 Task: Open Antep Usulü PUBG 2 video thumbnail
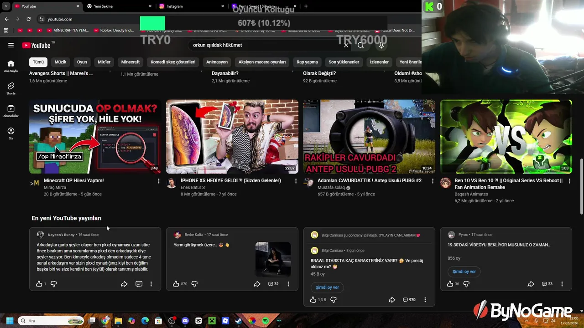[369, 137]
